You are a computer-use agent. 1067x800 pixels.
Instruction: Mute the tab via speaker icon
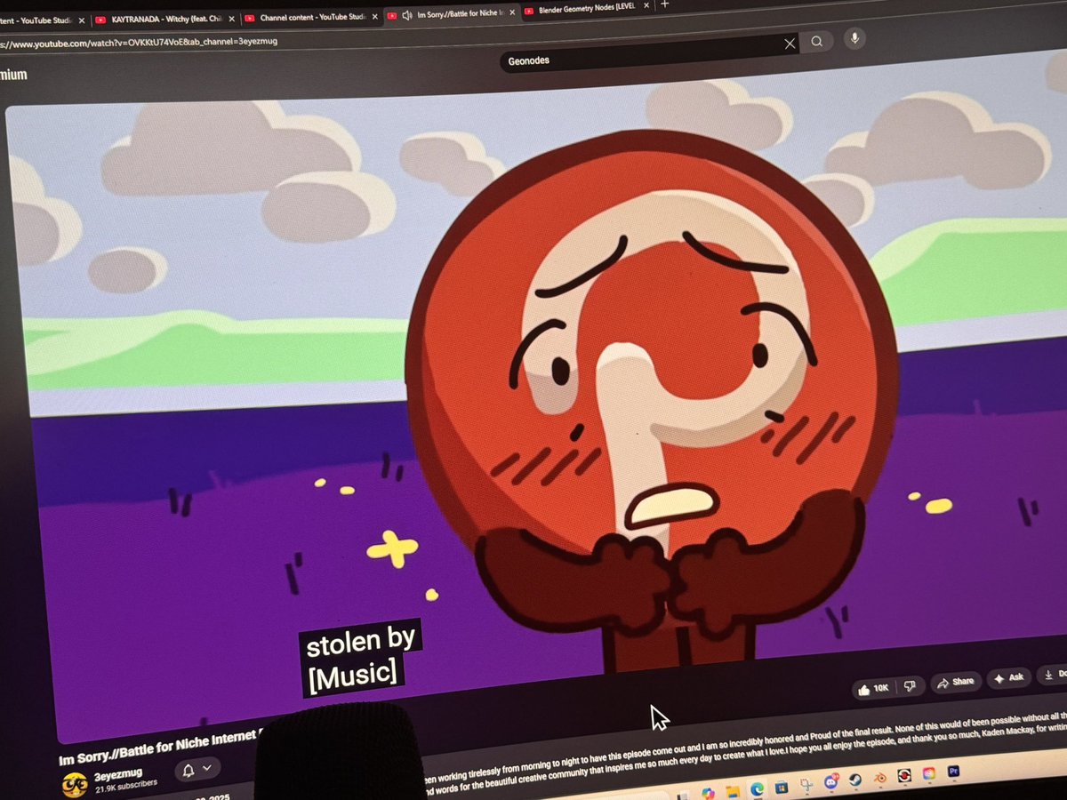point(406,15)
